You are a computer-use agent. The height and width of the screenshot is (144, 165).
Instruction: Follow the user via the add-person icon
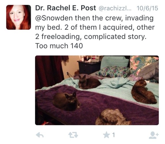154,135
